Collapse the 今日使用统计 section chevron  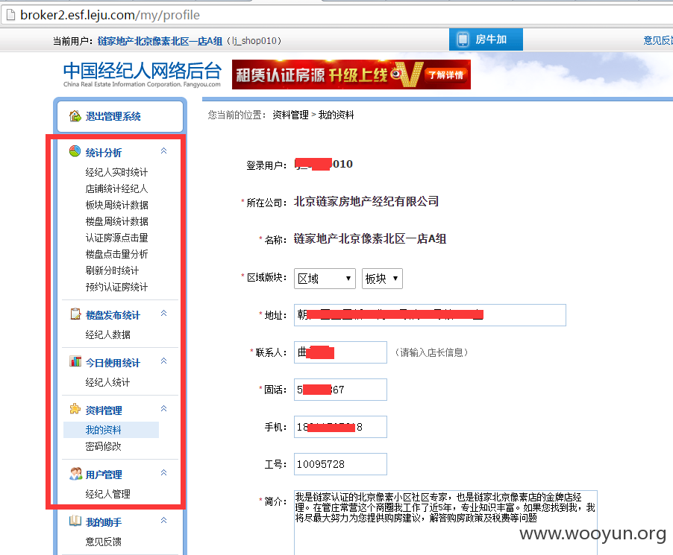coord(163,361)
